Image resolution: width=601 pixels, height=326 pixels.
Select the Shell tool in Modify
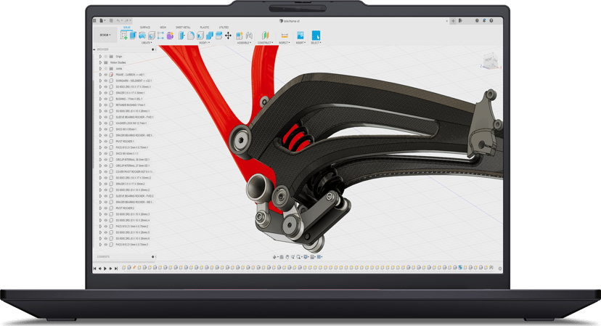[x=200, y=36]
